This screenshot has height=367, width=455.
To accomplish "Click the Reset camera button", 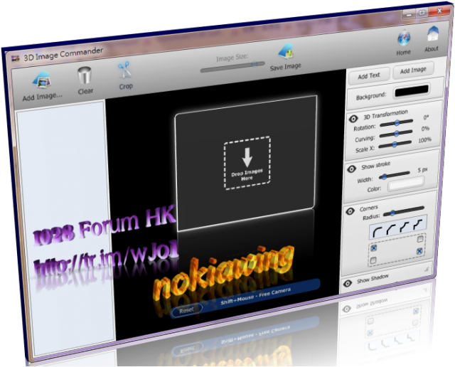I will click(187, 310).
